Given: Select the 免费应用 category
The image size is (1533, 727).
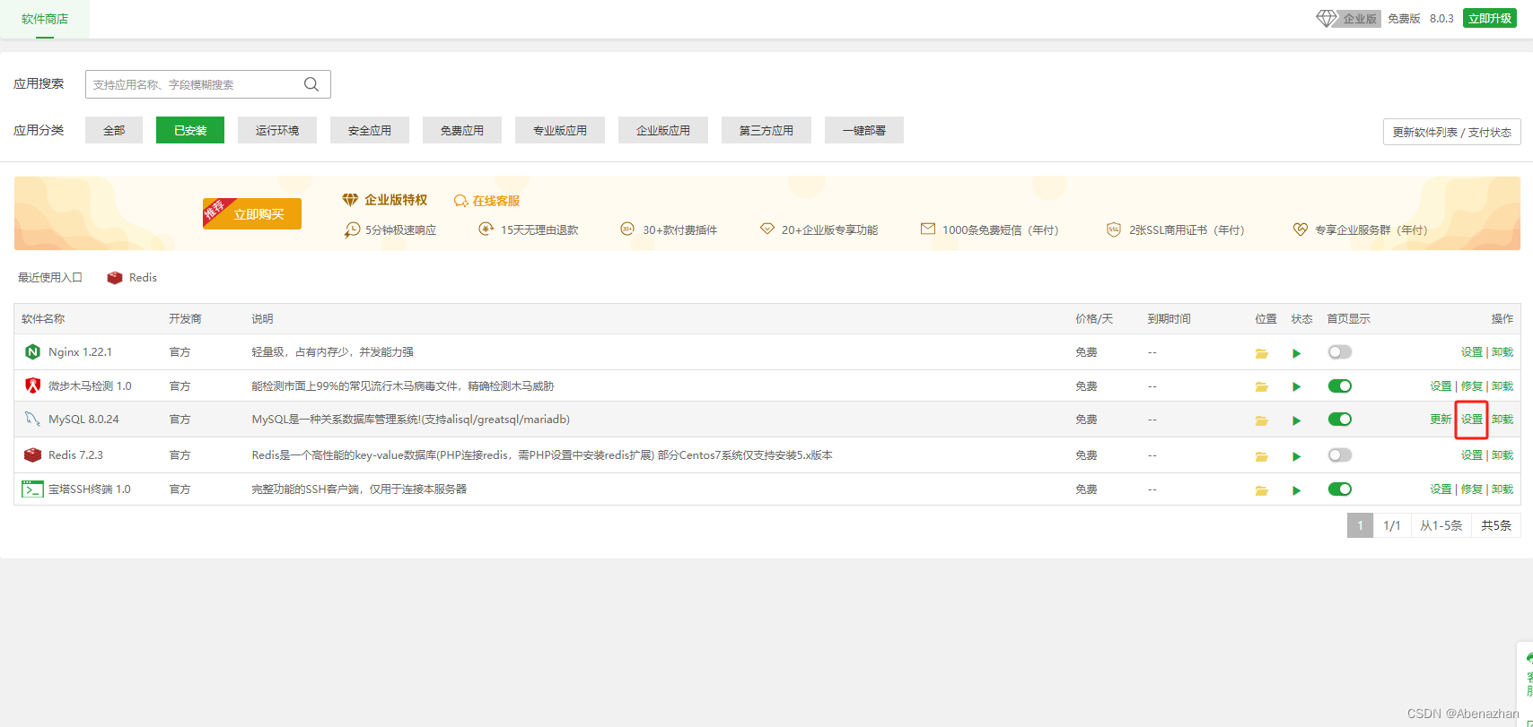Looking at the screenshot, I should (x=462, y=130).
